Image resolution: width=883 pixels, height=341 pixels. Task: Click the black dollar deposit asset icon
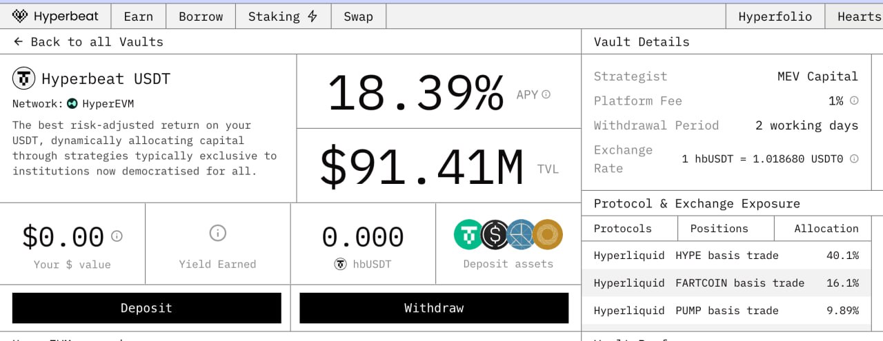495,234
